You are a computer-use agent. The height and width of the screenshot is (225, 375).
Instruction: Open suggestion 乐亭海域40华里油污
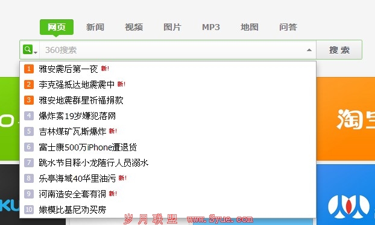tap(77, 179)
